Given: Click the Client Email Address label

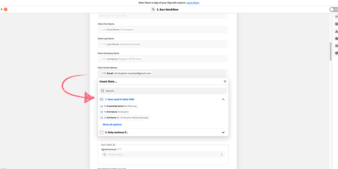Looking at the screenshot, I should 107,68.
